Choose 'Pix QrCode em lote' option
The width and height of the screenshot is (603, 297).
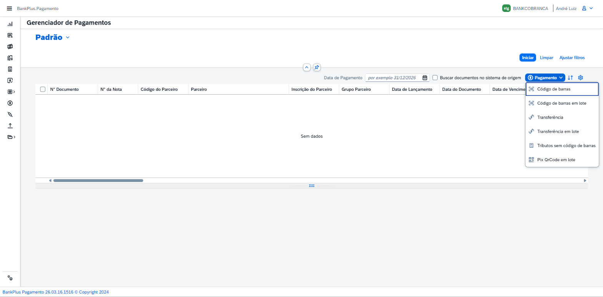tap(562, 160)
